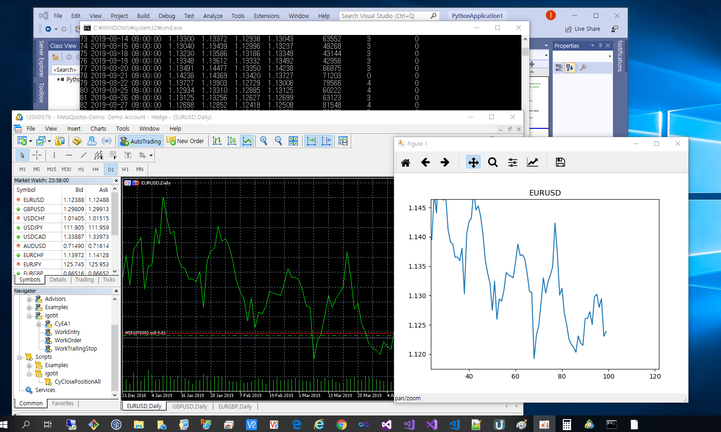Select AUDUSD row in Market Watch
Screen dimensions: 721x432
(63, 246)
